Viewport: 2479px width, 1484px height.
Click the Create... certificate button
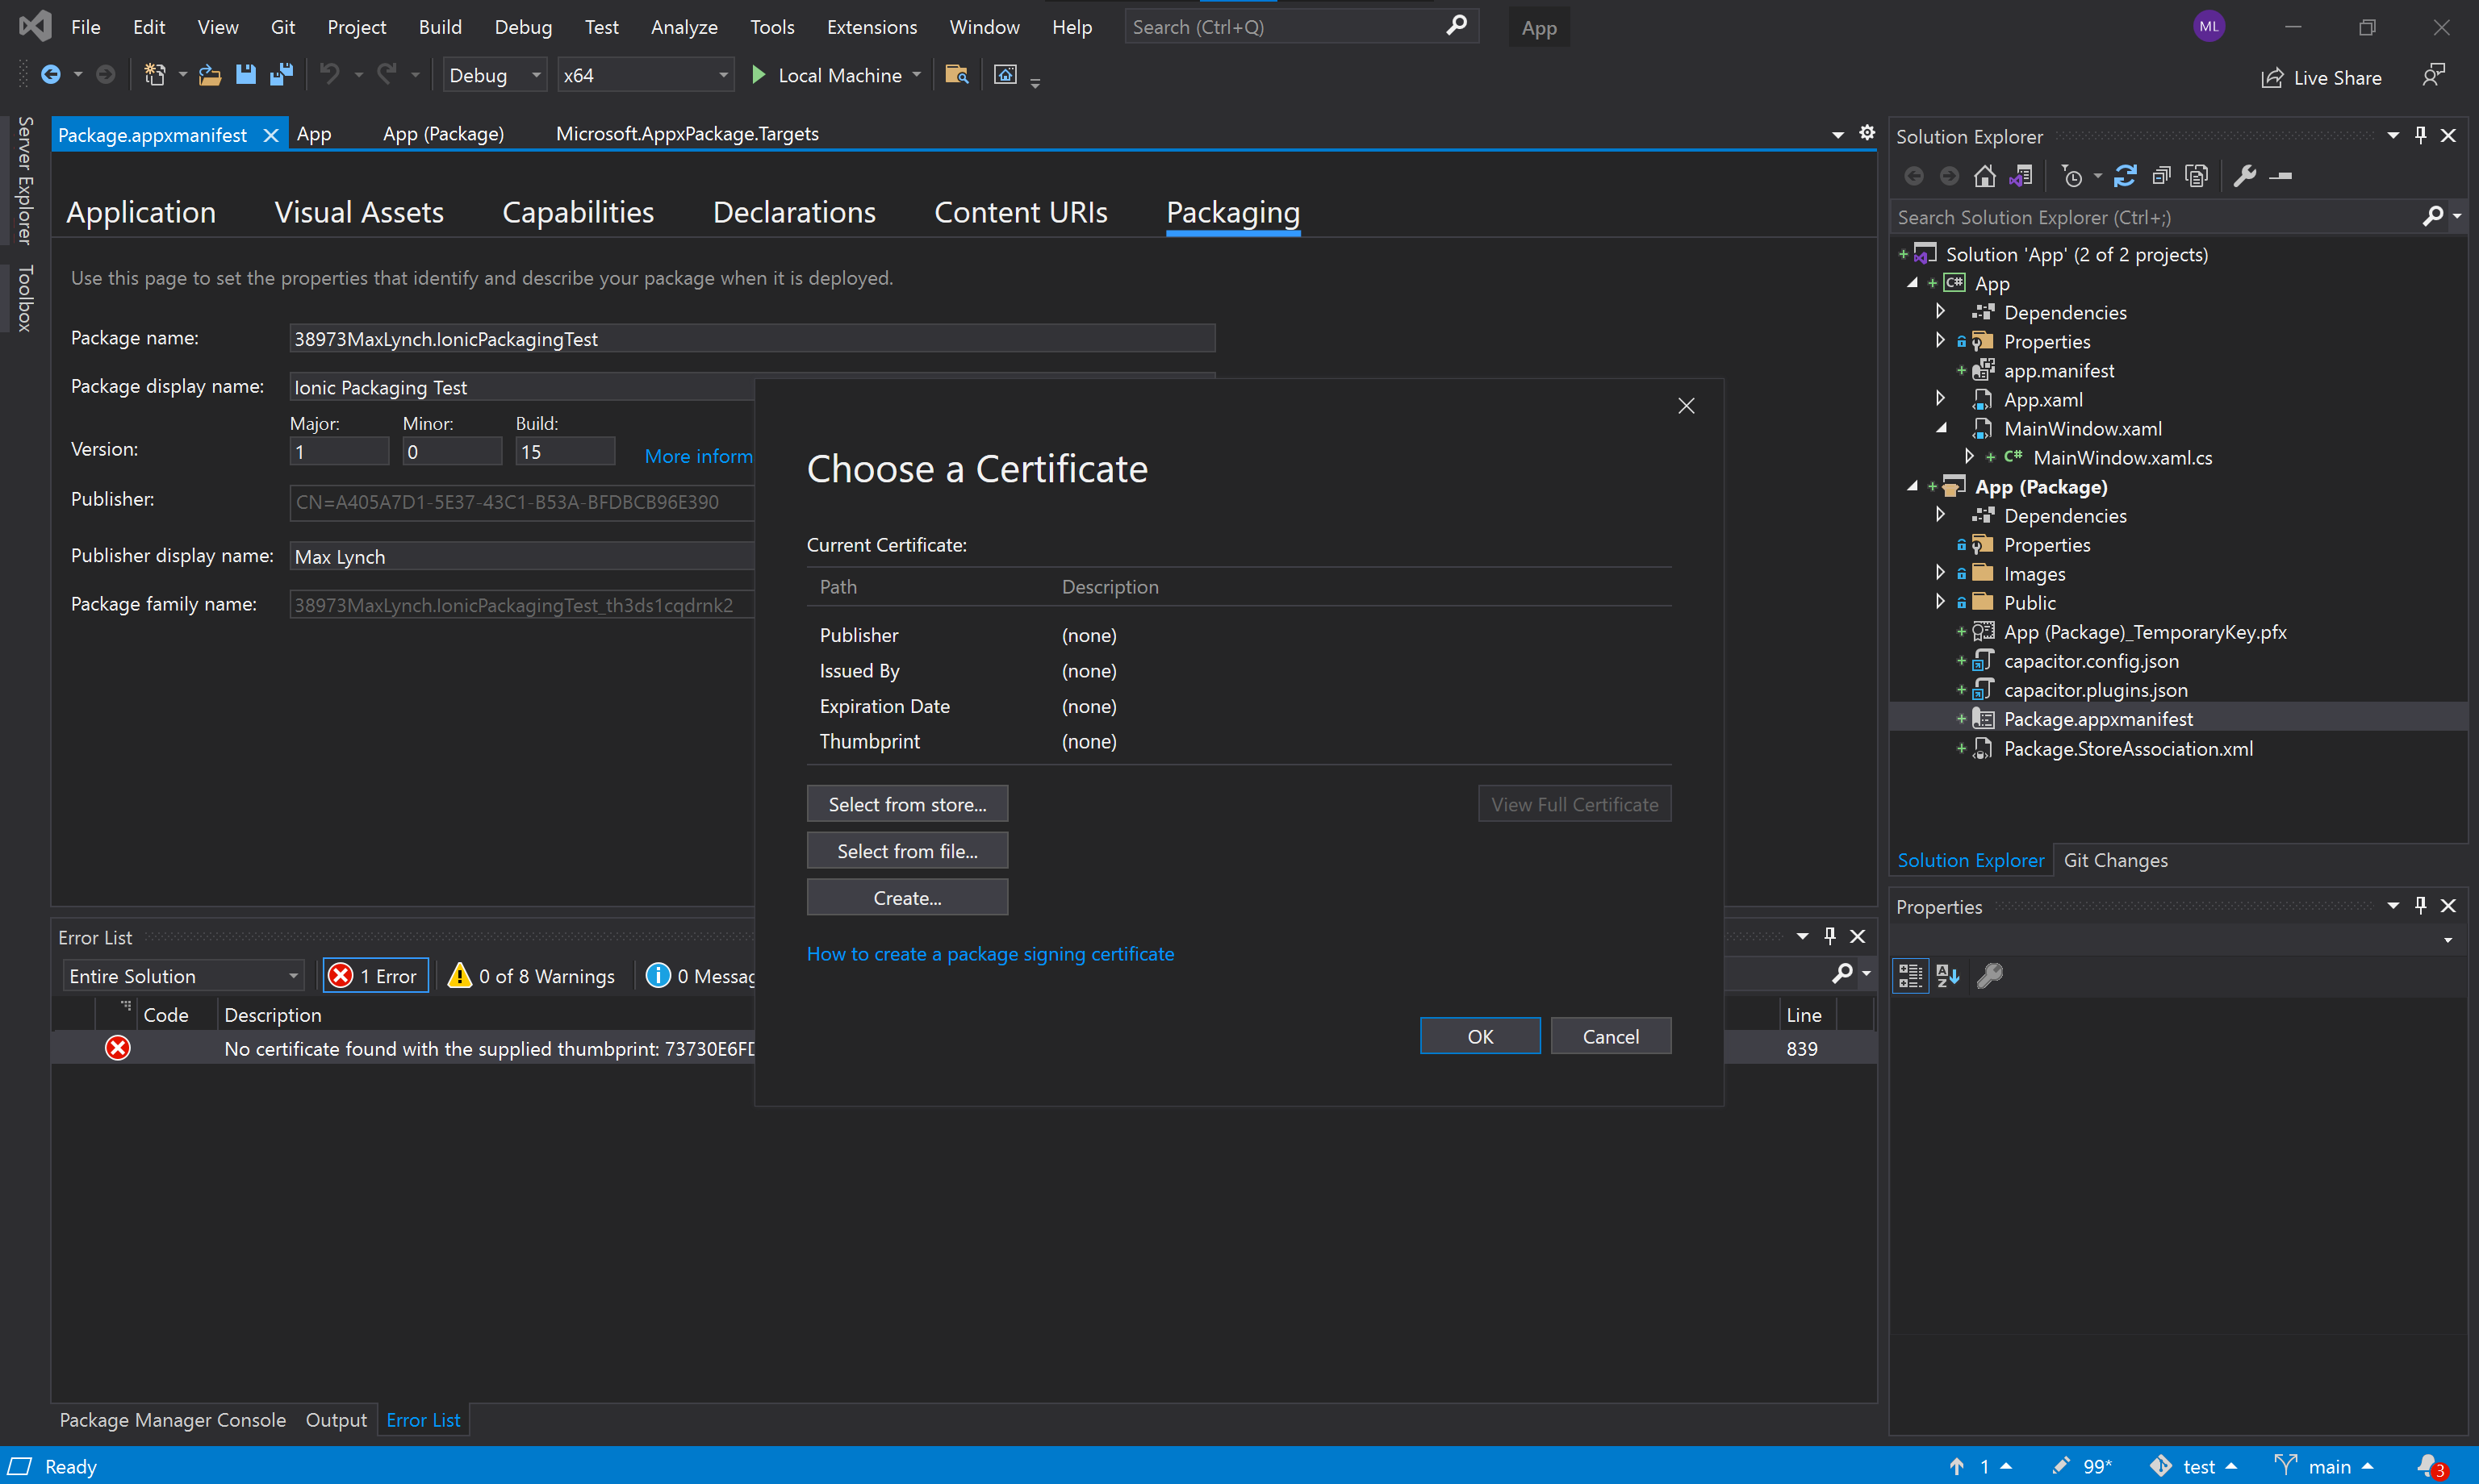coord(907,898)
